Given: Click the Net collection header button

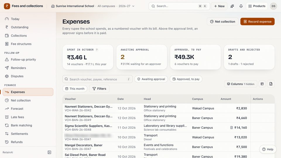Looking at the screenshot, I should pos(222,21).
